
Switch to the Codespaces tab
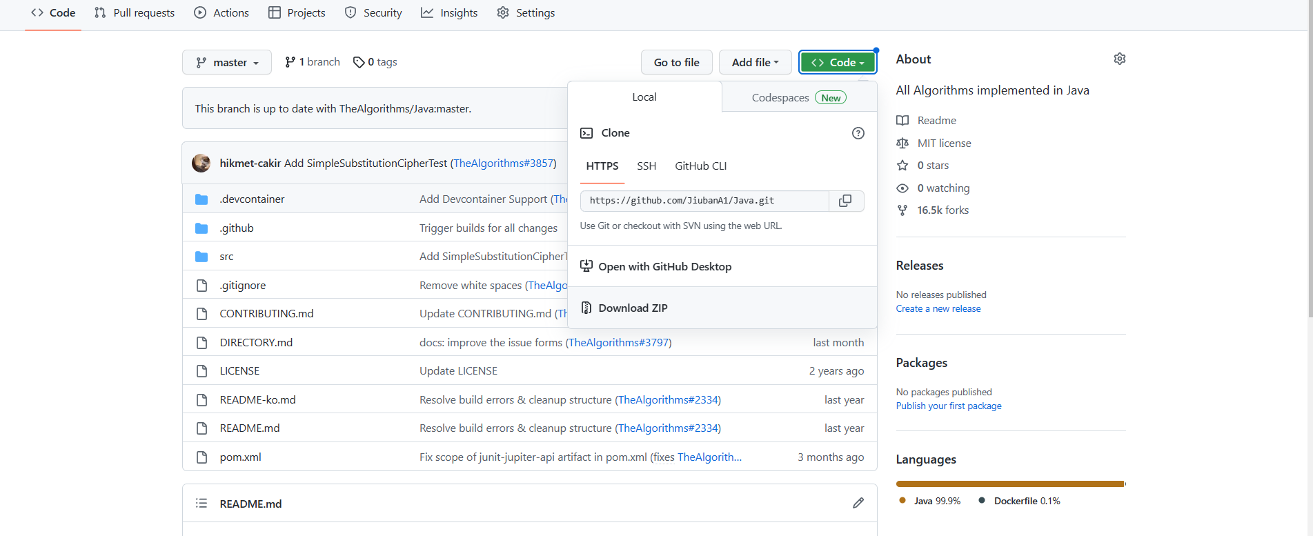799,98
